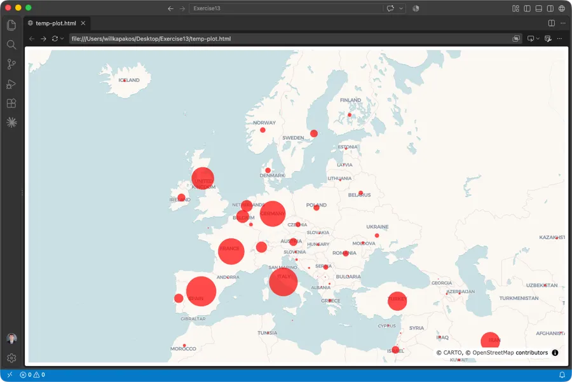572x382 pixels.
Task: Open the browser developer tools icon
Action: coord(548,39)
